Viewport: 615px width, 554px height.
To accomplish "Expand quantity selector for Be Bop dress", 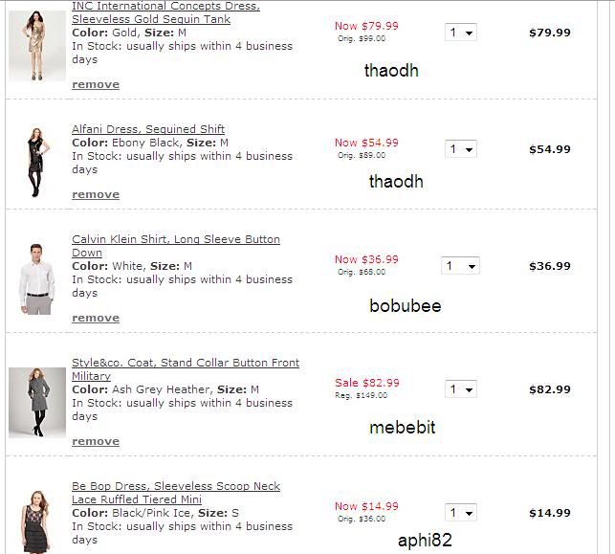I will click(461, 513).
